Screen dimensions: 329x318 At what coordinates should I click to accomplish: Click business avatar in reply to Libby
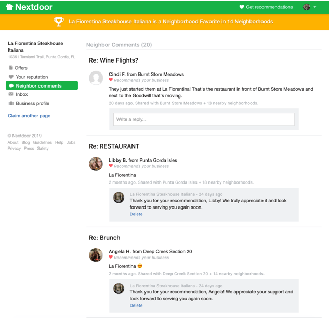(x=119, y=198)
